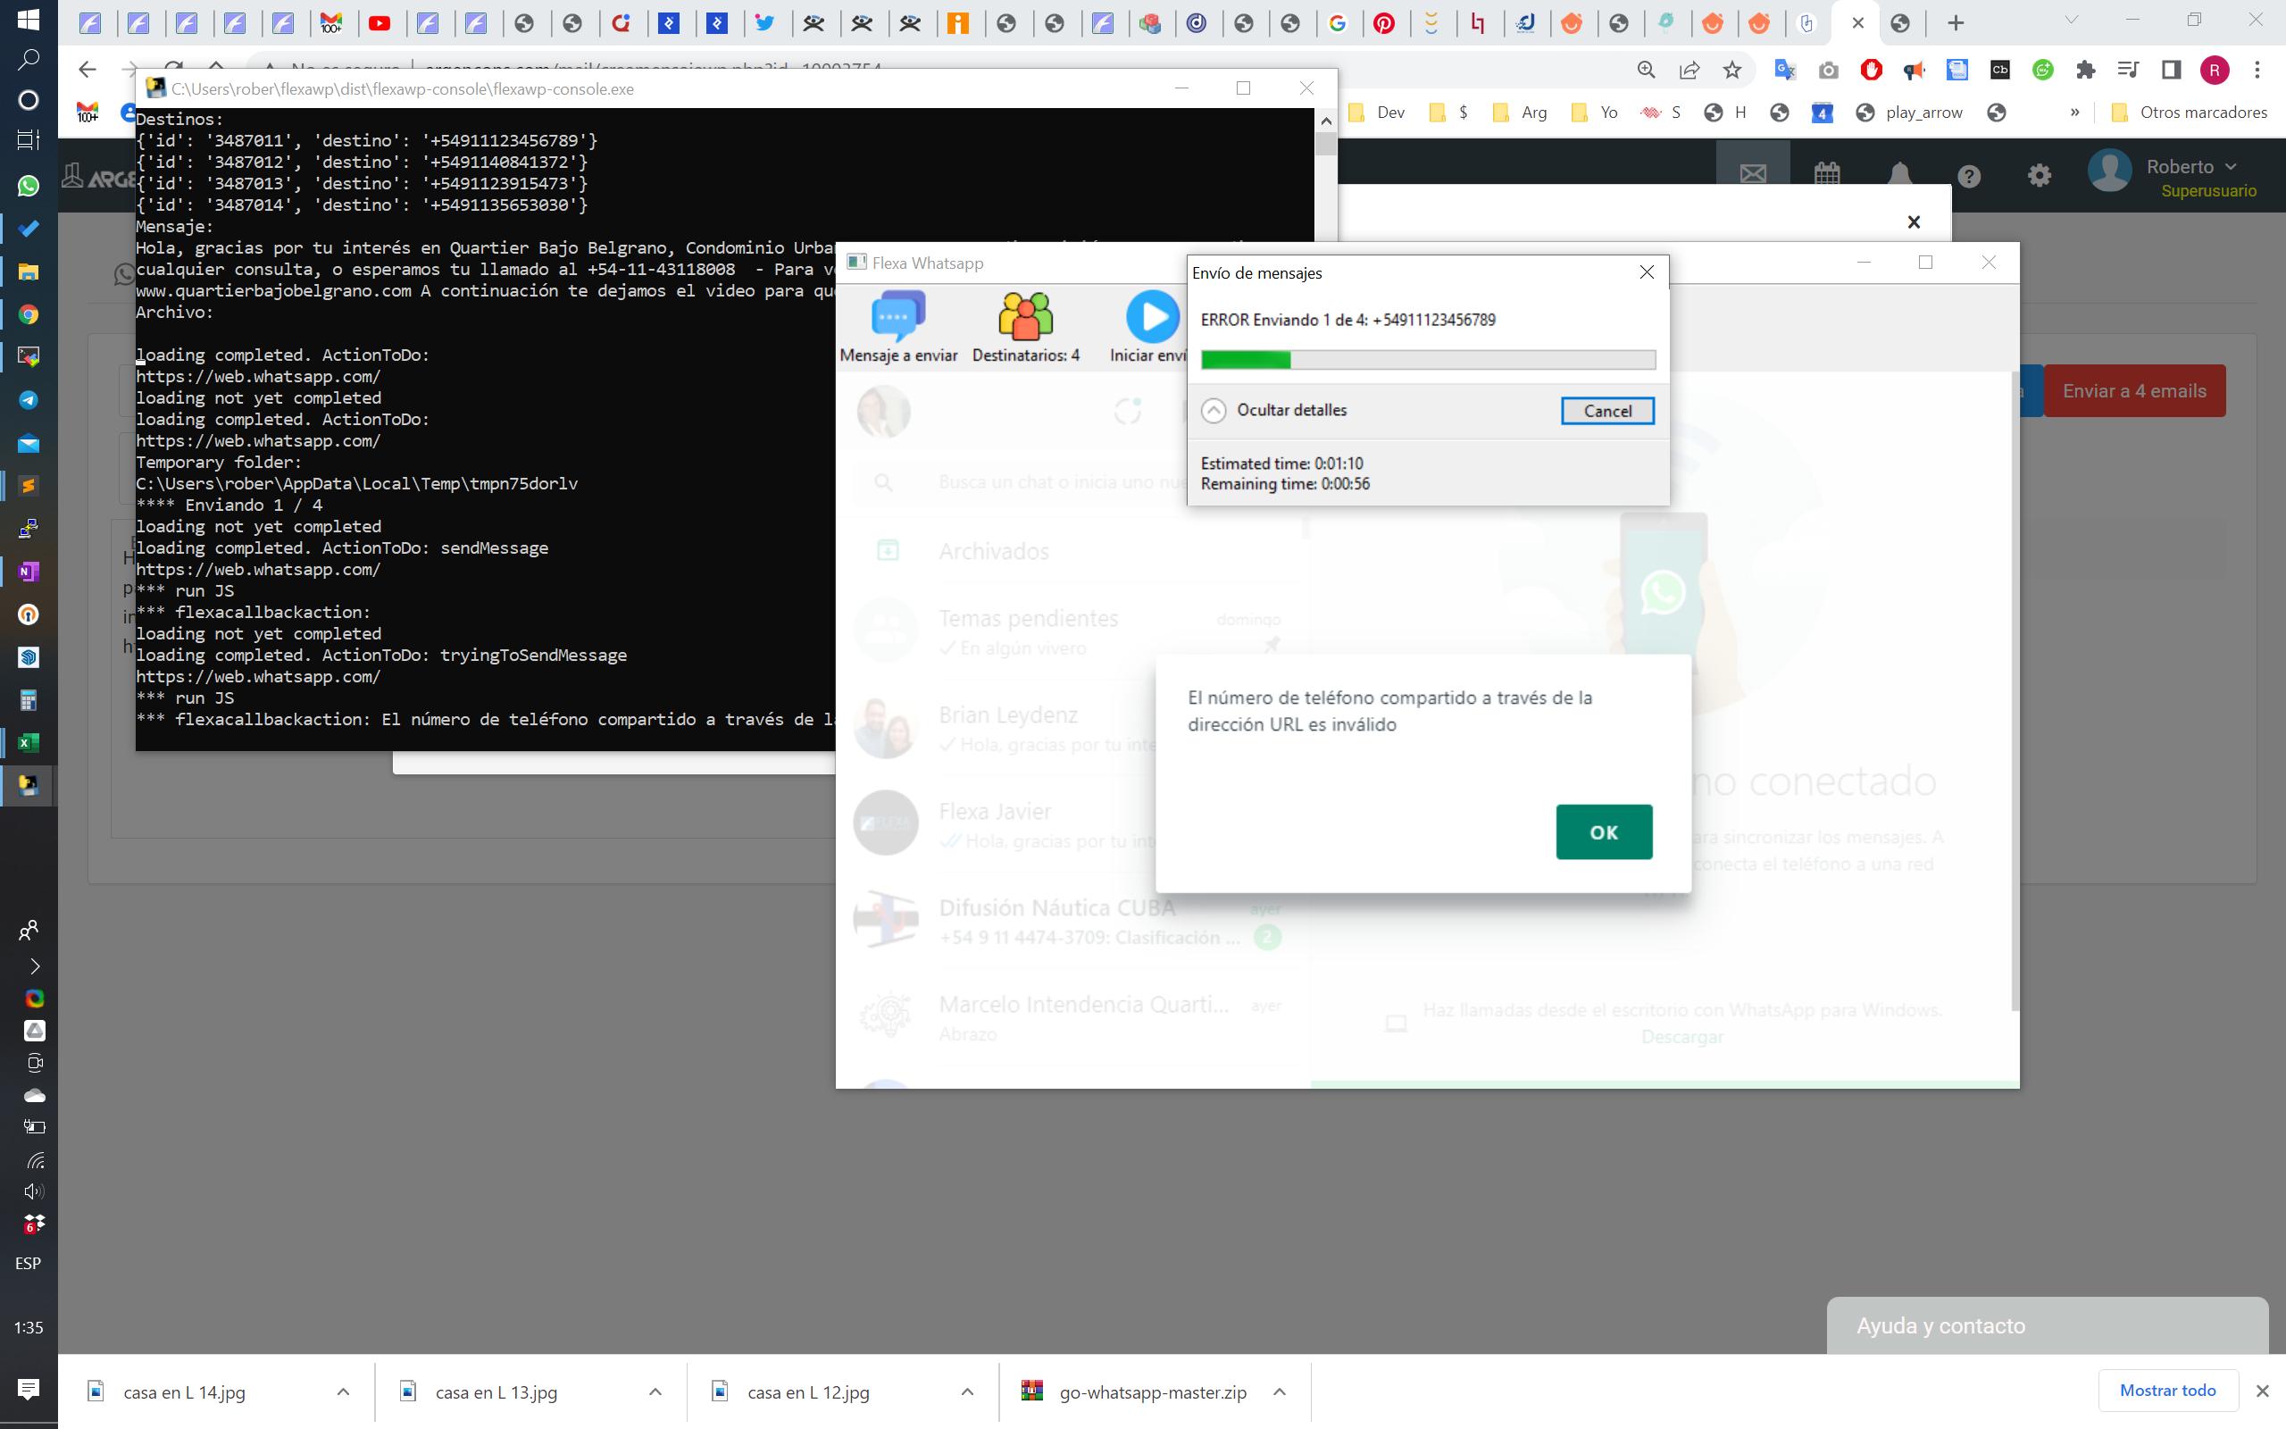Expand options for go-whatsapp-master.zip download
The height and width of the screenshot is (1429, 2286).
[1279, 1392]
